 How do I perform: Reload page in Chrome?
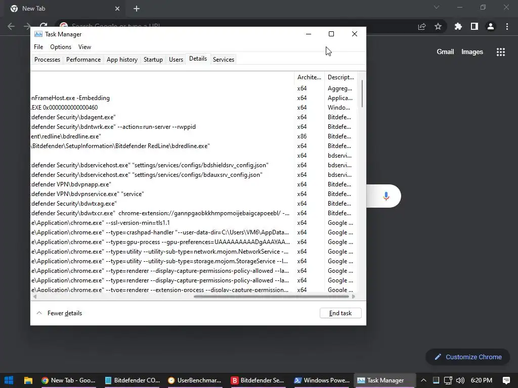pos(44,26)
